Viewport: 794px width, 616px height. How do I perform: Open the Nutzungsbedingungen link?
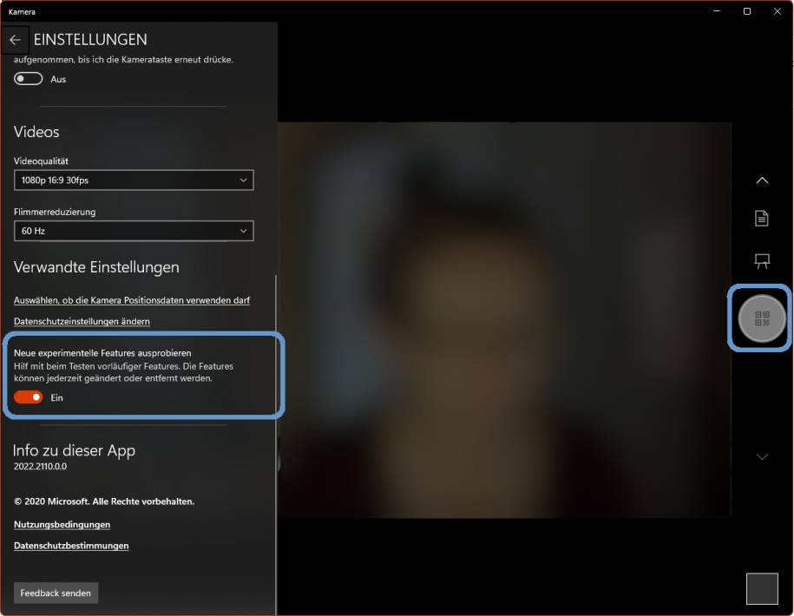62,524
